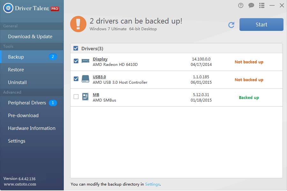Check the MB AMD SMBus checkbox

[76, 96]
